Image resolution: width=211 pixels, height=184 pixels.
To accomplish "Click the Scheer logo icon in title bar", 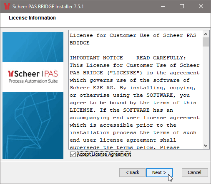I will pyautogui.click(x=7, y=6).
